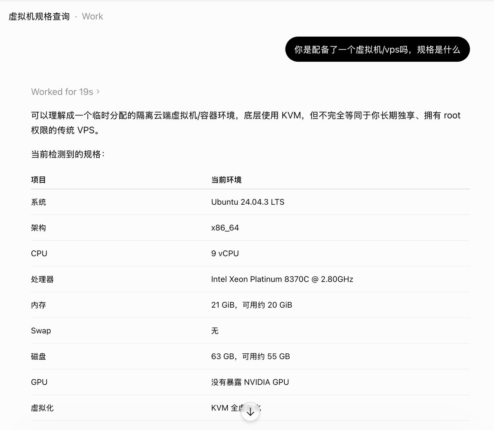Click the "63 GB，可用约 55 GB" value

click(251, 356)
